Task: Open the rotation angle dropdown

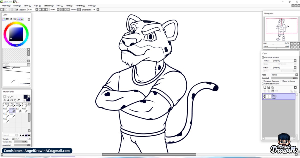Action: pyautogui.click(x=58, y=10)
